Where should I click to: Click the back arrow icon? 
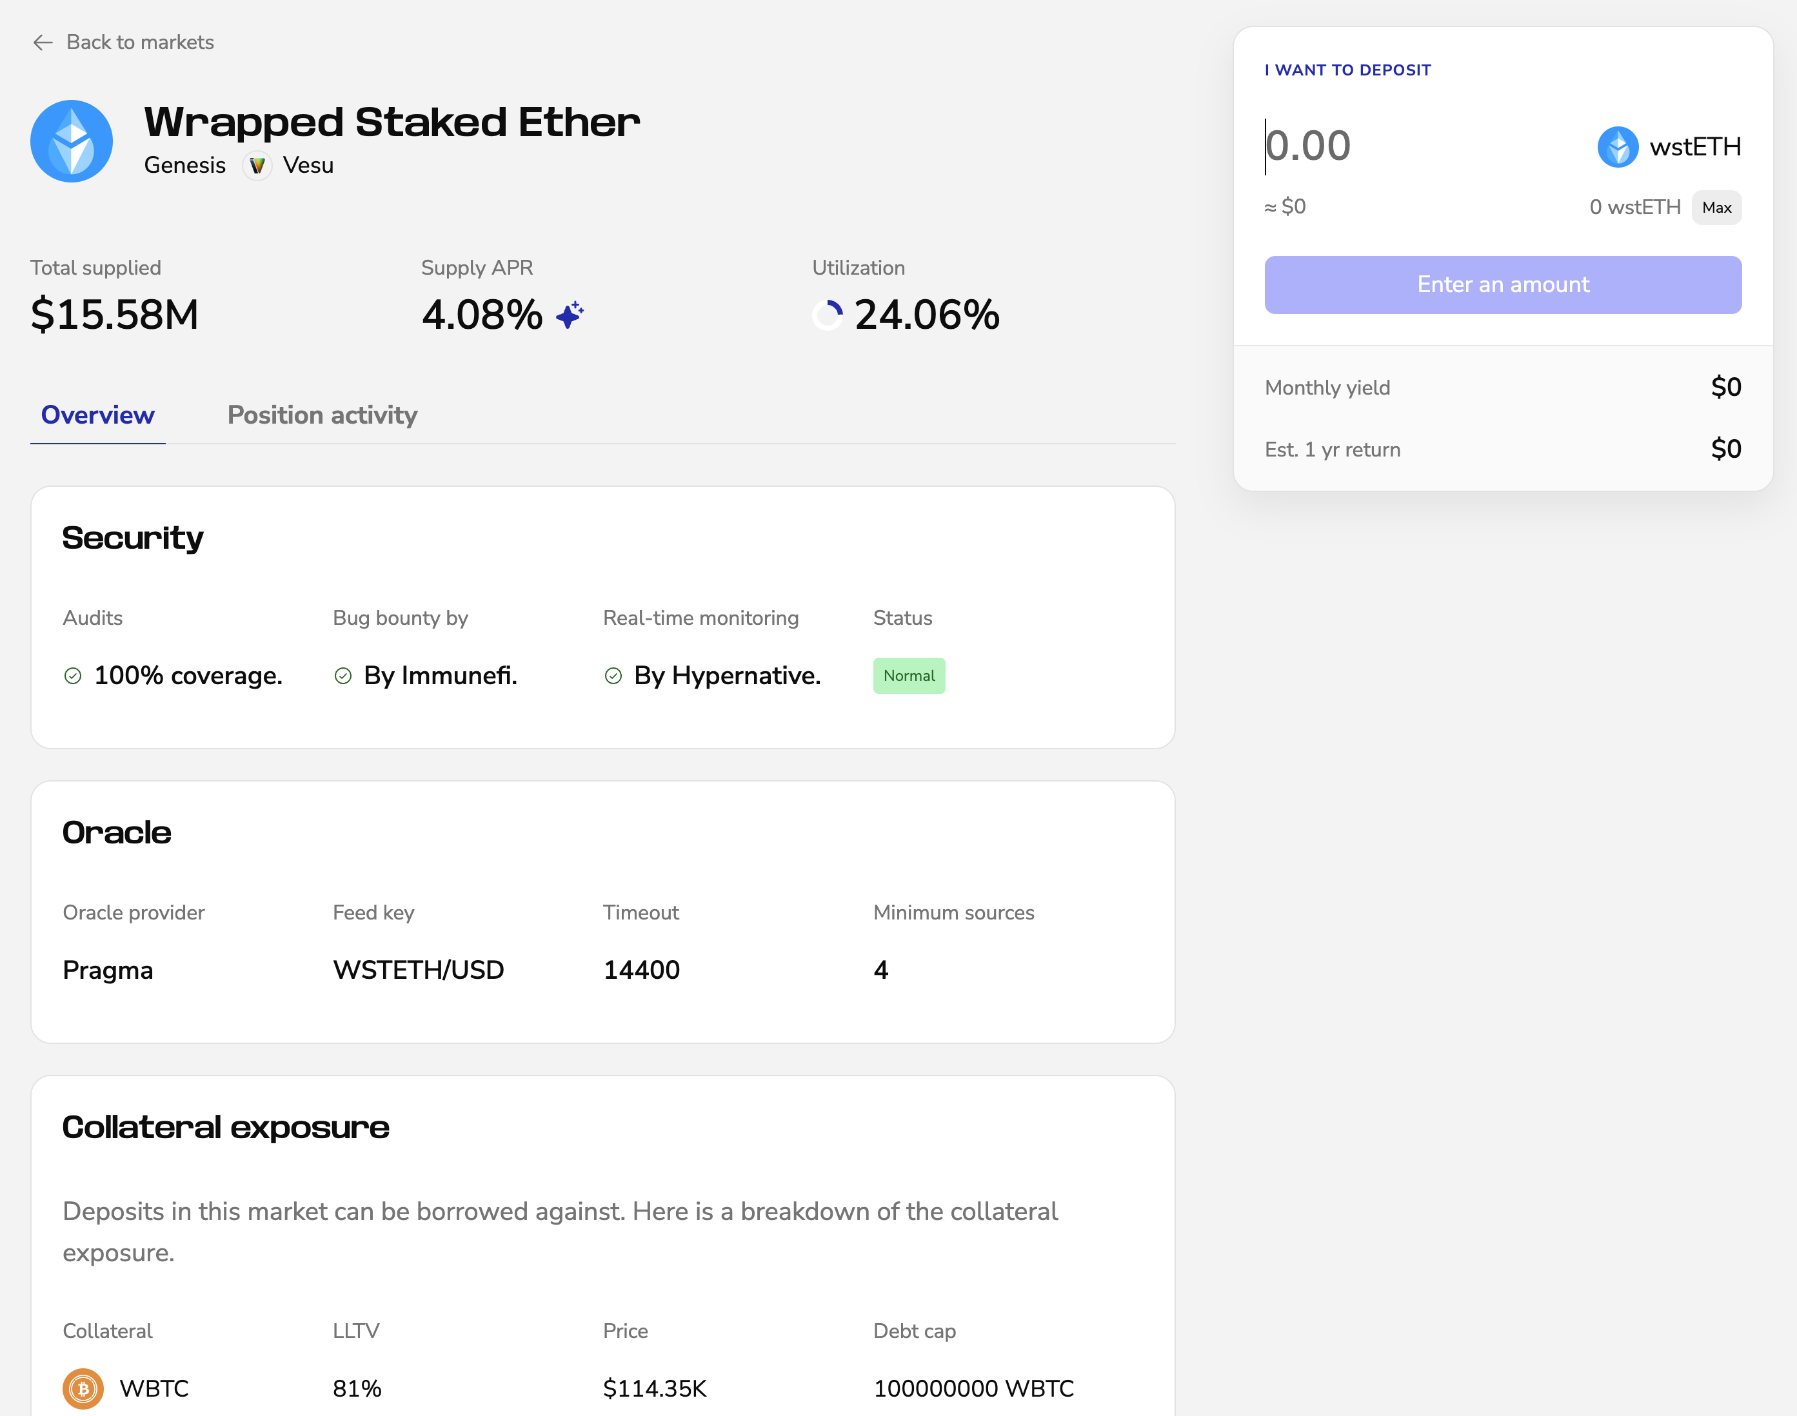click(43, 43)
